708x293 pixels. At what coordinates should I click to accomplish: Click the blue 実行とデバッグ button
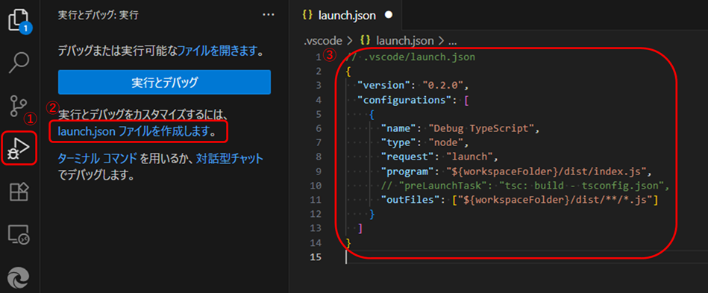tap(164, 82)
